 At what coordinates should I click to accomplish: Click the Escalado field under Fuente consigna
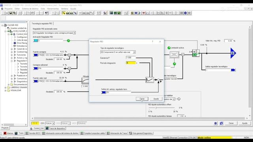tap(59, 59)
